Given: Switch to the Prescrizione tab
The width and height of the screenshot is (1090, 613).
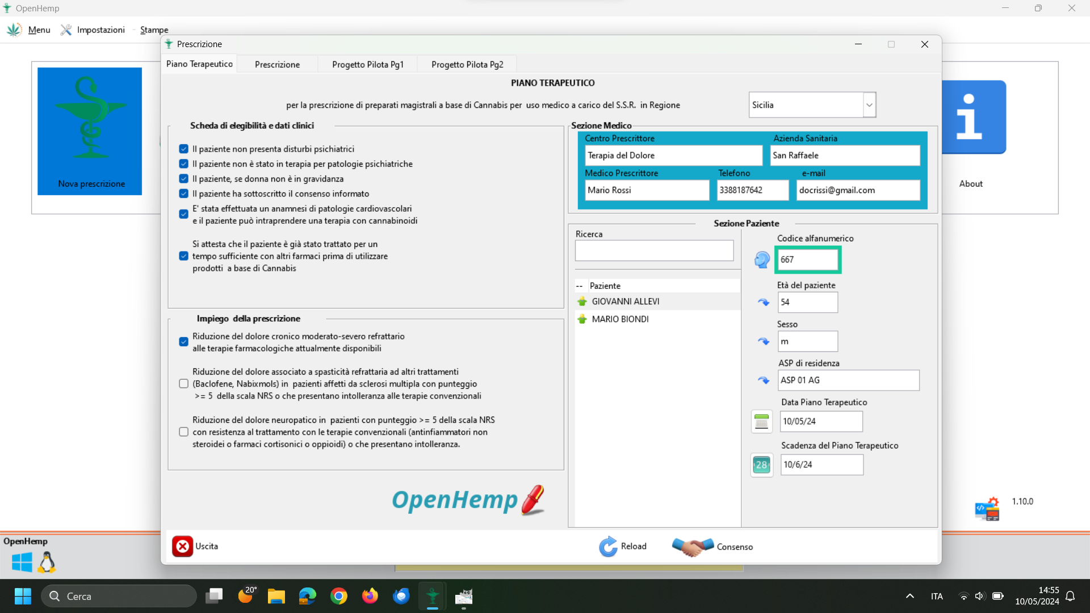Looking at the screenshot, I should pos(277,64).
